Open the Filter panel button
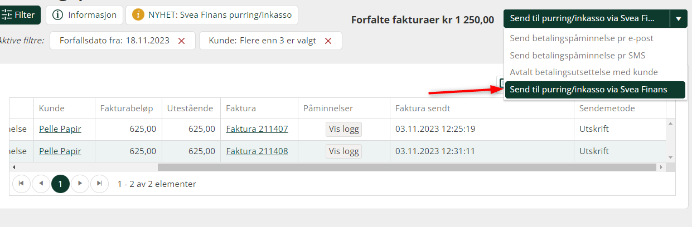 (x=20, y=15)
